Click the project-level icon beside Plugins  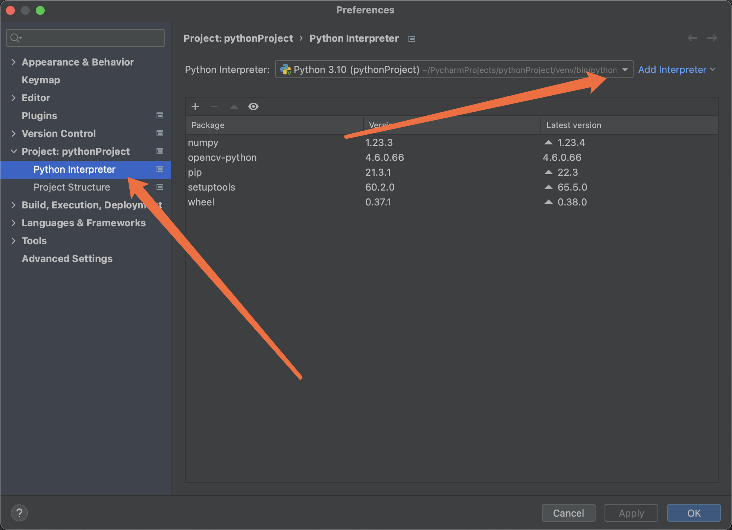160,116
